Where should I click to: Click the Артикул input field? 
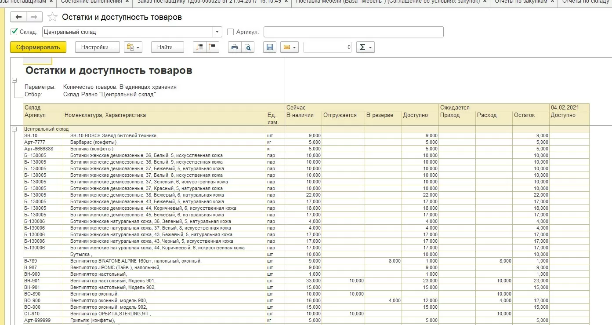pos(353,32)
